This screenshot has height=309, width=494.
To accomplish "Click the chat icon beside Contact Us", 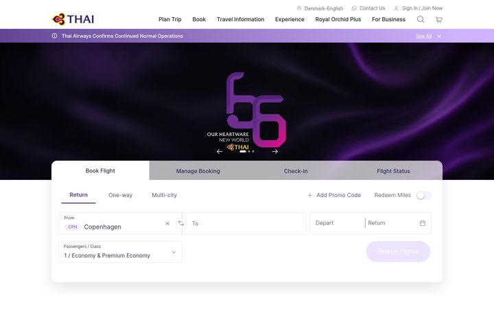I will [354, 8].
